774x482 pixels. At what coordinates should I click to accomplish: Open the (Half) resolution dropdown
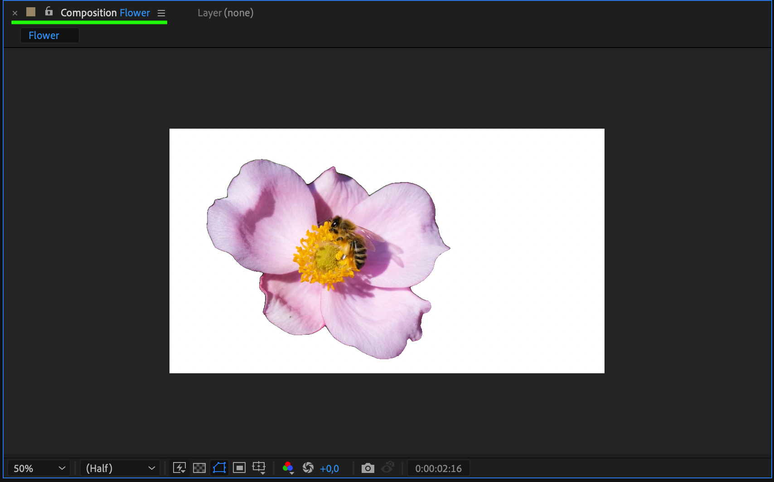pos(120,468)
